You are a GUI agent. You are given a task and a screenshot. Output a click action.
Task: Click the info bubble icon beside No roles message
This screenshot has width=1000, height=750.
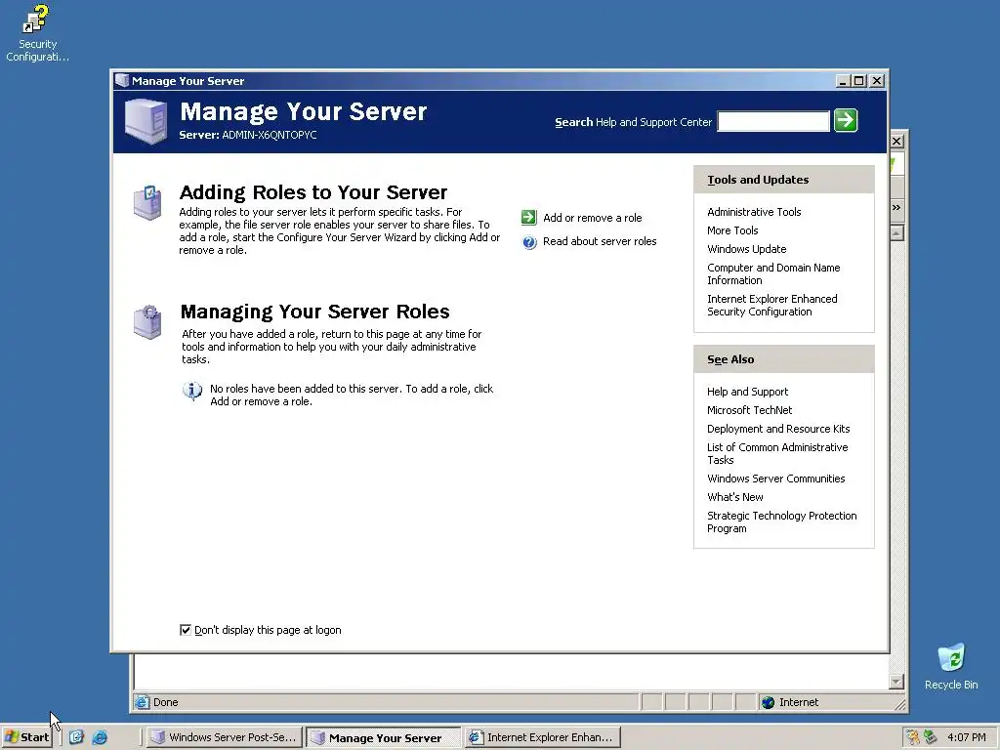click(x=192, y=391)
